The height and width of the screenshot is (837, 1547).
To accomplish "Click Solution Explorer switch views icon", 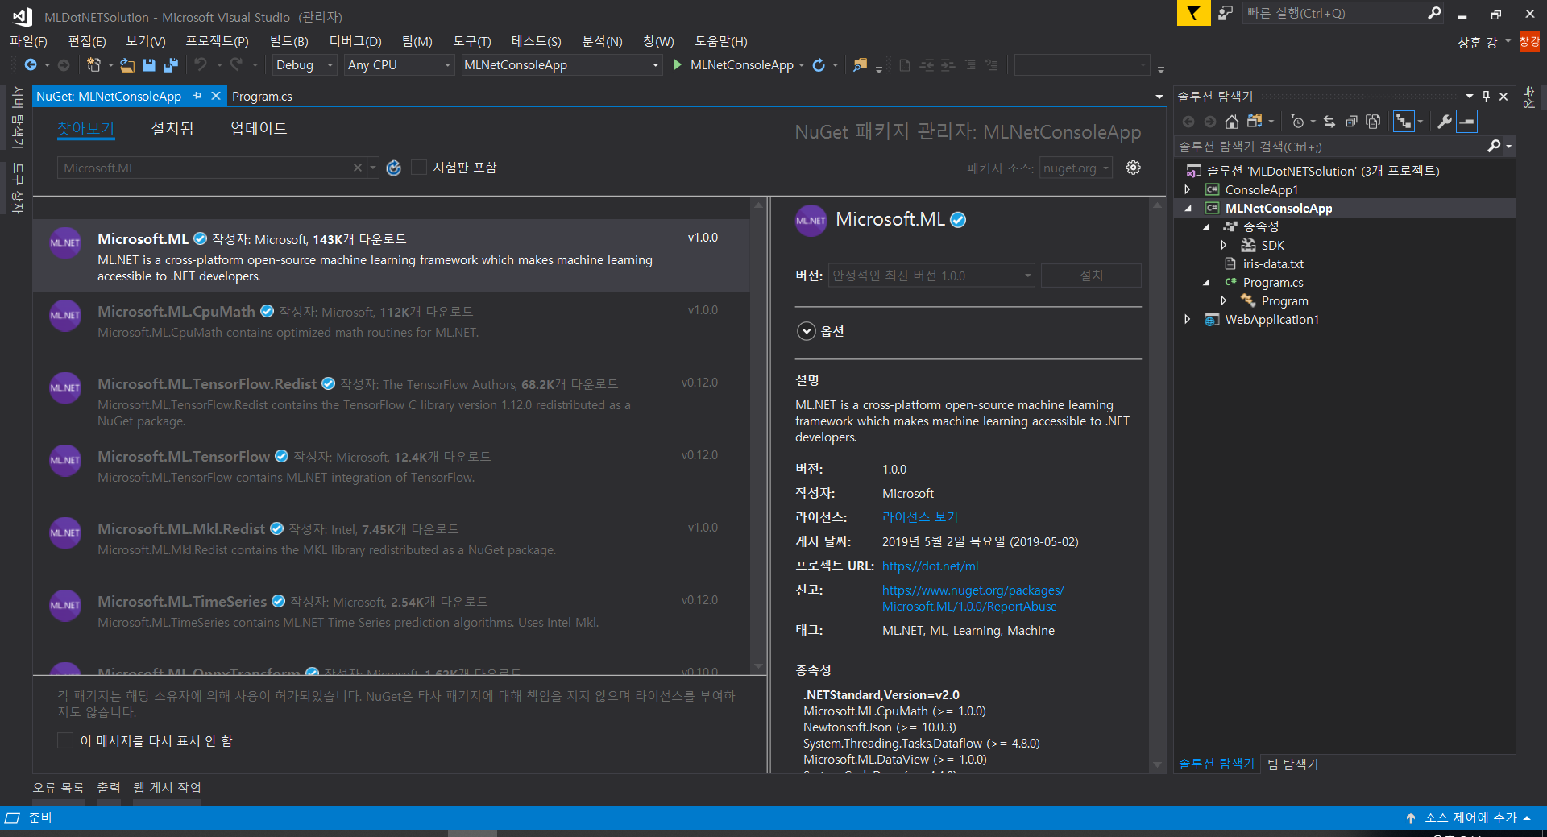I will point(1255,122).
